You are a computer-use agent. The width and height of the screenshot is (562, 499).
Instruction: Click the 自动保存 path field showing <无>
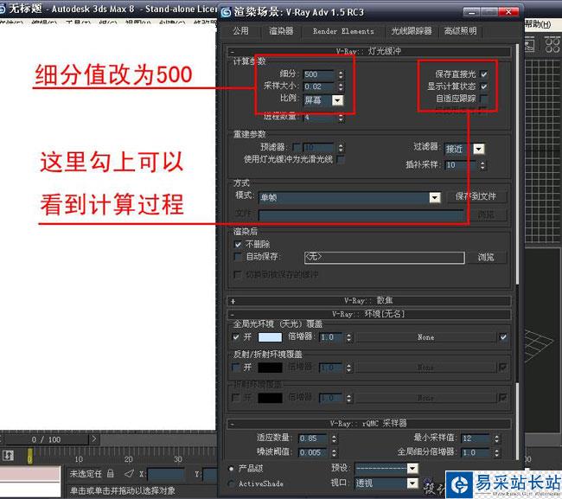pos(384,258)
